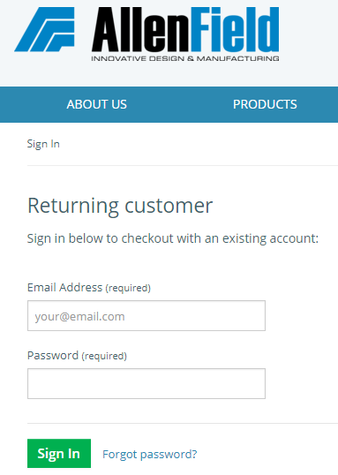Click the empty header area beside the logo
Image resolution: width=338 pixels, height=475 pixels.
click(x=309, y=42)
